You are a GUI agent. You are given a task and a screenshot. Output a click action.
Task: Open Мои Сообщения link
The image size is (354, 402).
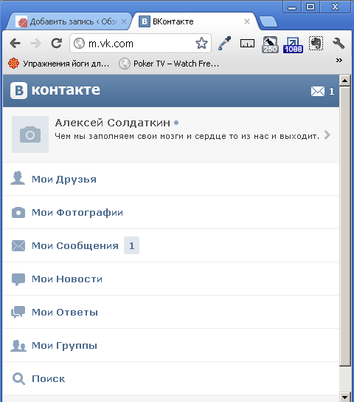point(75,245)
